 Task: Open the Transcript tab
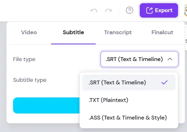(x=118, y=32)
